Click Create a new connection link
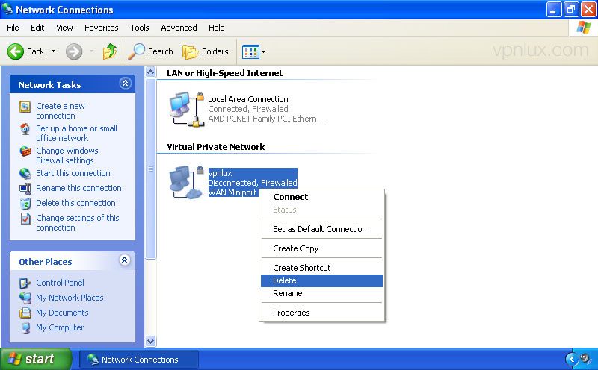The image size is (598, 370). pyautogui.click(x=61, y=110)
